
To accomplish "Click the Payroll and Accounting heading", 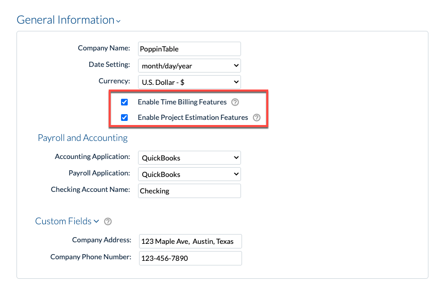I will click(82, 138).
